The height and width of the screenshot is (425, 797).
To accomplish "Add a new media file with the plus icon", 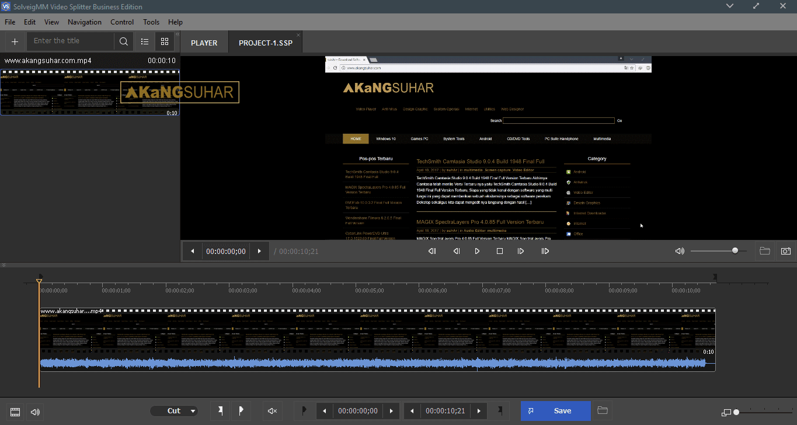I will pyautogui.click(x=15, y=41).
